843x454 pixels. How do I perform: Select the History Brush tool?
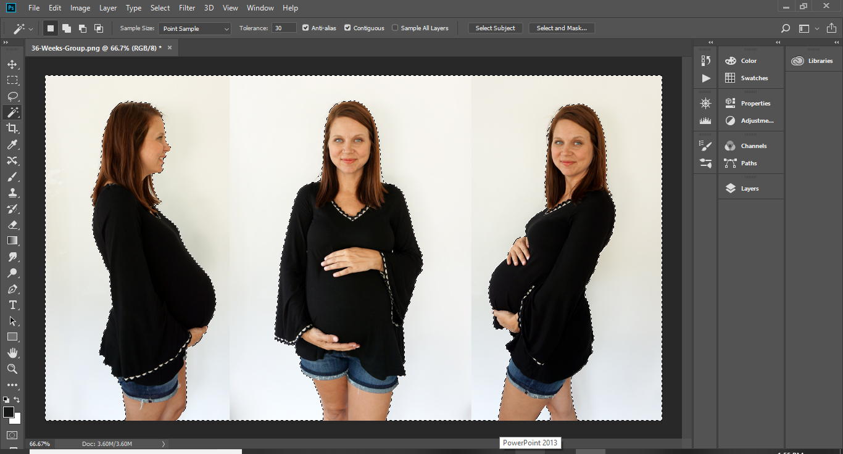pyautogui.click(x=12, y=208)
